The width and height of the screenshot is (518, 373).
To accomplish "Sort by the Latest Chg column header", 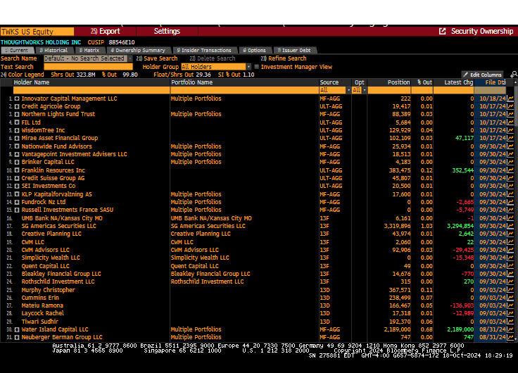I will [453, 82].
